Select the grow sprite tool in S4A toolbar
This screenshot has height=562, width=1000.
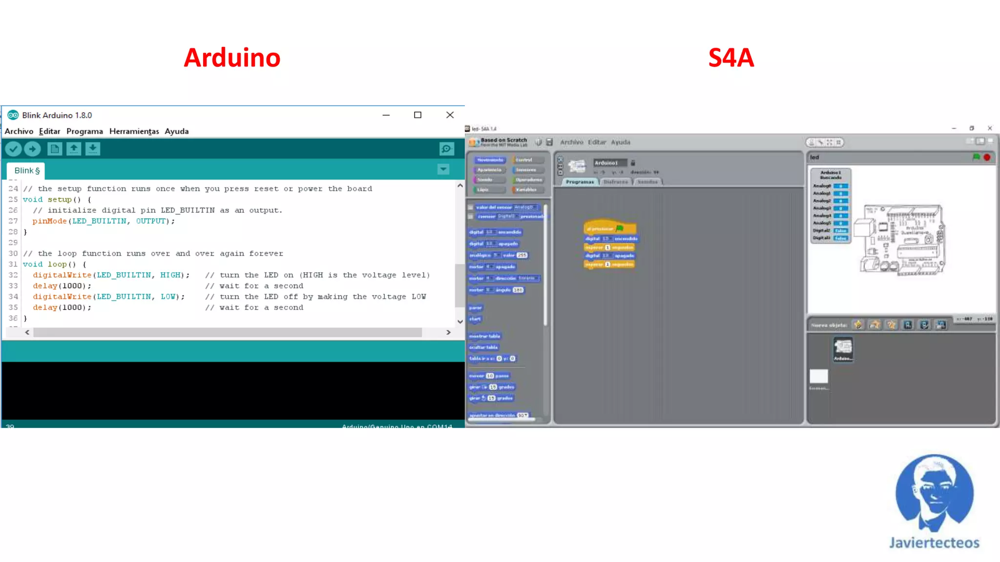coord(829,142)
